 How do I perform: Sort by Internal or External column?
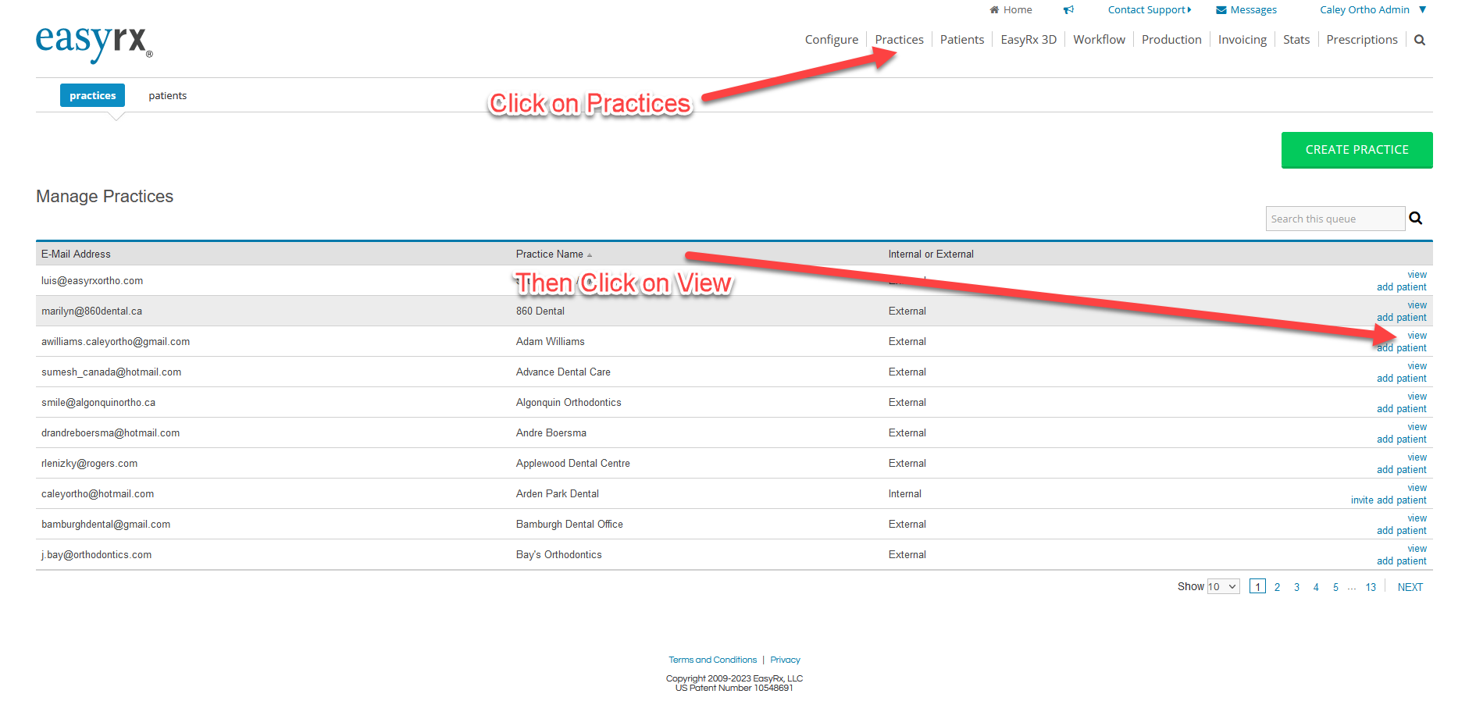pyautogui.click(x=931, y=254)
